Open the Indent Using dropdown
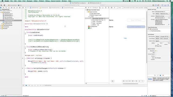This screenshot has height=97, width=173. tap(162, 41)
